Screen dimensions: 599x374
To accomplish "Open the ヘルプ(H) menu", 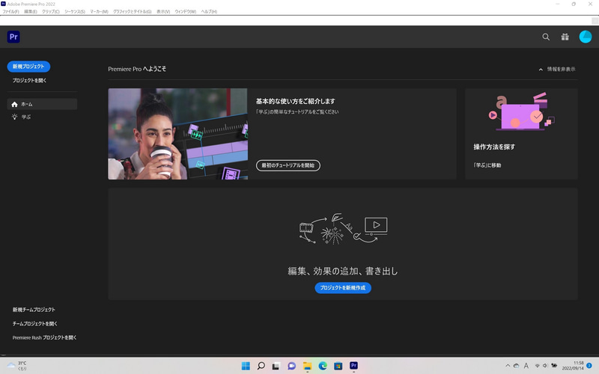I will 209,11.
